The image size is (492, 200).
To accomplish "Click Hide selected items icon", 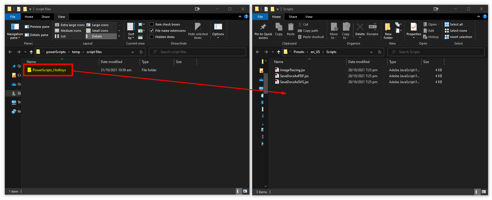I will 198,27.
